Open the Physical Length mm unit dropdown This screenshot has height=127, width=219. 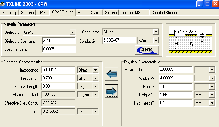point(212,70)
